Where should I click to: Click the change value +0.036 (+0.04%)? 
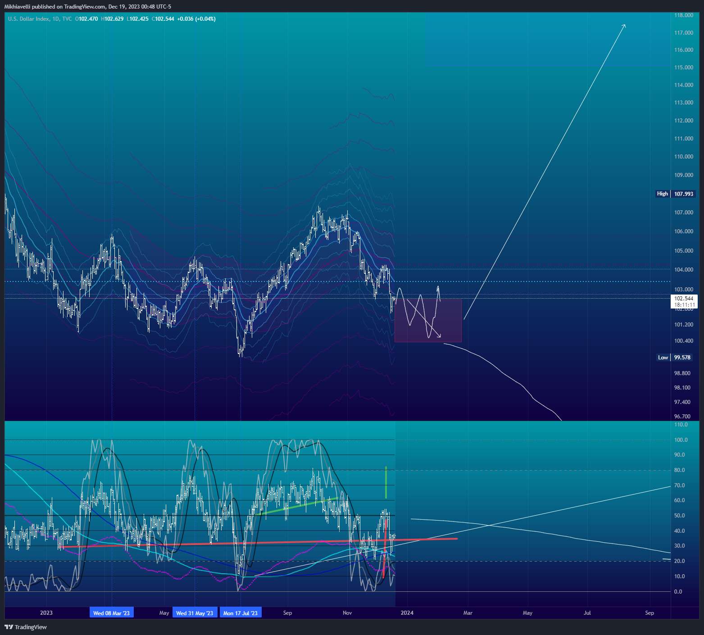196,19
